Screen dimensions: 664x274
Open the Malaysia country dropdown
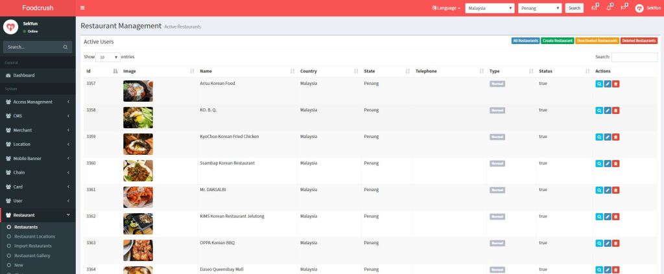[x=490, y=8]
